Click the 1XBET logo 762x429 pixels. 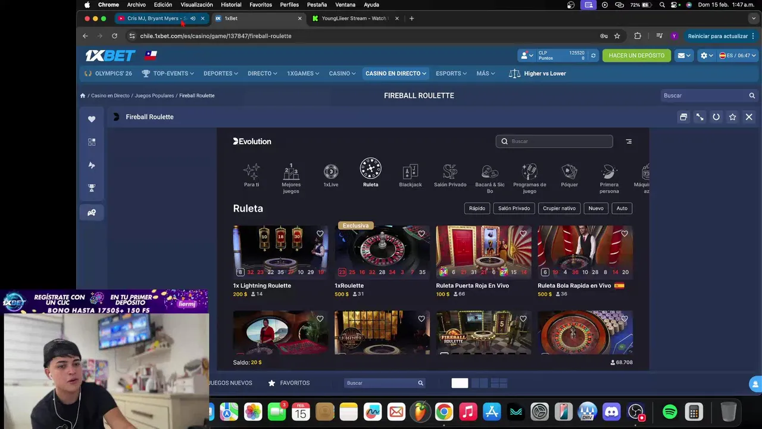[x=110, y=55]
